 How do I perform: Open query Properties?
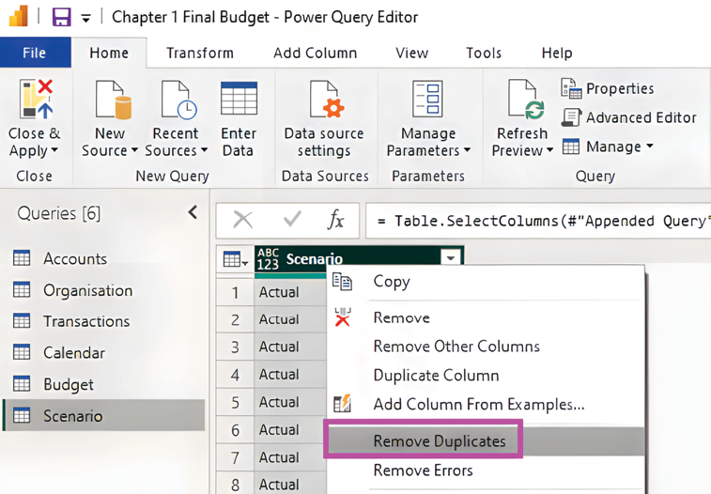click(608, 88)
